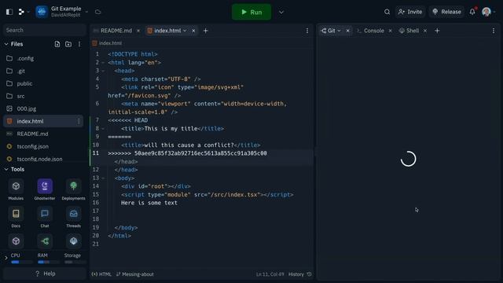Screen dimensions: 503x283
Task: Toggle the sidebar panel icon
Action: coord(9,12)
